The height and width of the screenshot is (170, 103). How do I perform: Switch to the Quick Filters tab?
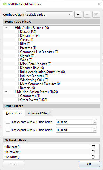click(14, 113)
